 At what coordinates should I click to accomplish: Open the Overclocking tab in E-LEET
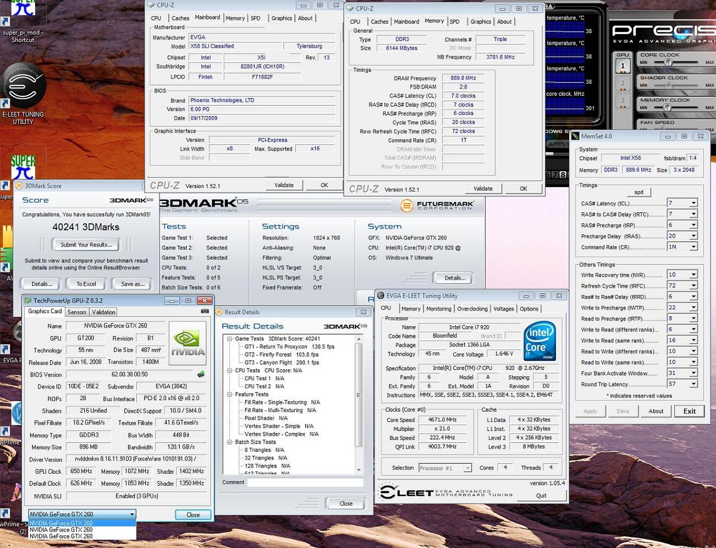pos(472,309)
